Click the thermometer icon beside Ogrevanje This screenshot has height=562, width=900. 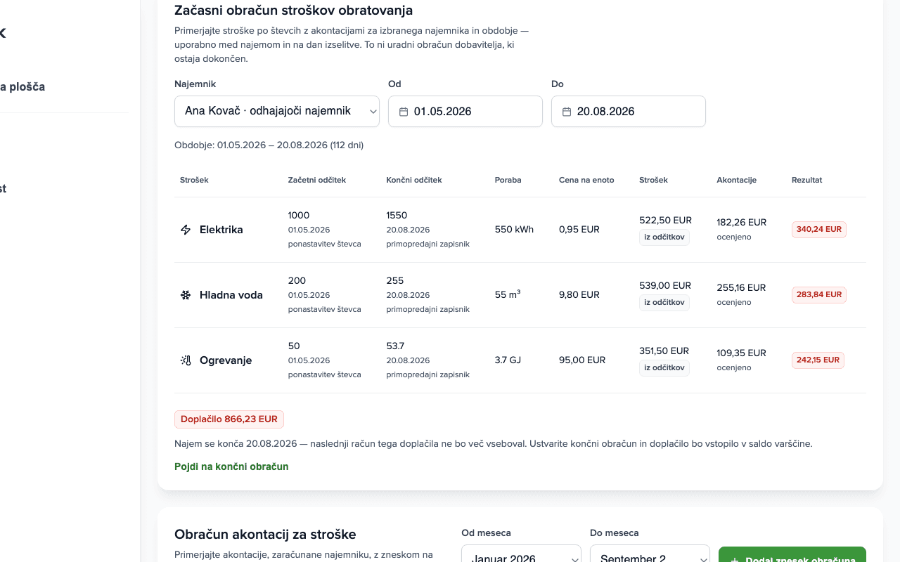click(x=186, y=360)
